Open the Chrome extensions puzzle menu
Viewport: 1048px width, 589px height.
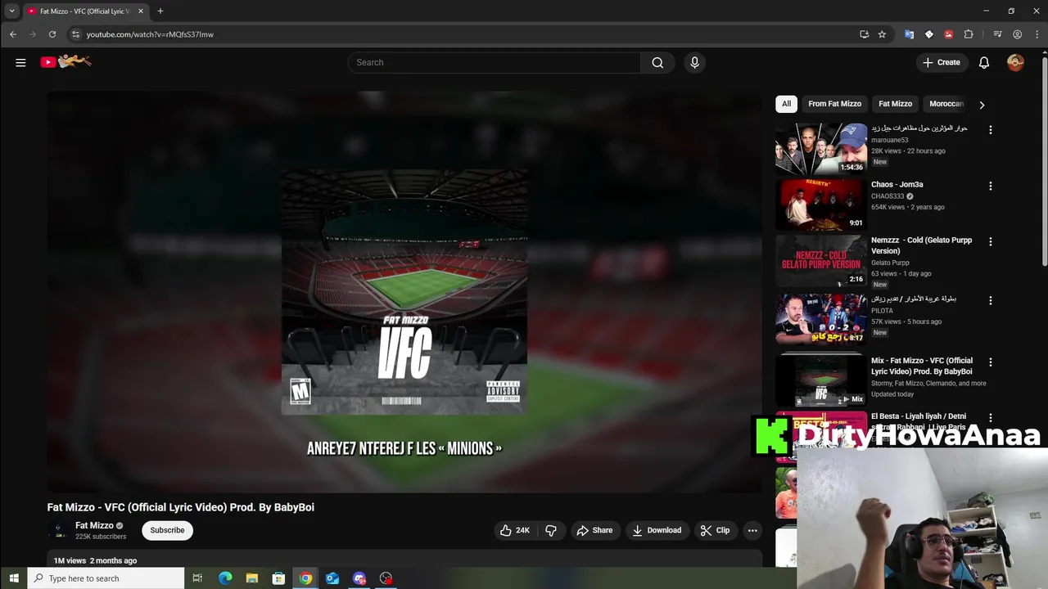tap(969, 34)
